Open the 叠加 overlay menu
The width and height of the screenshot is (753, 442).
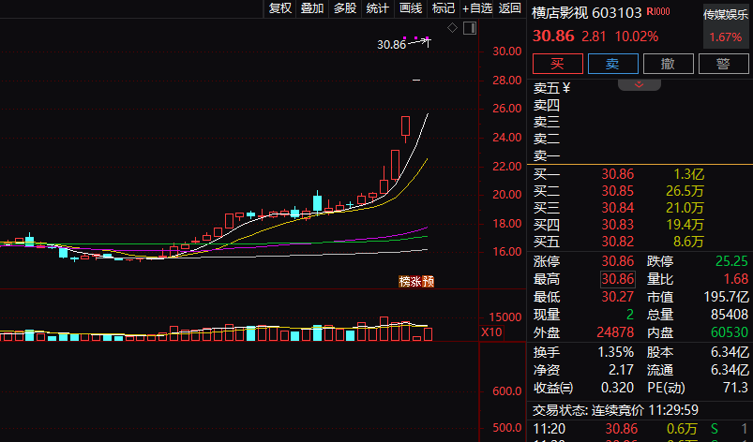[x=312, y=8]
